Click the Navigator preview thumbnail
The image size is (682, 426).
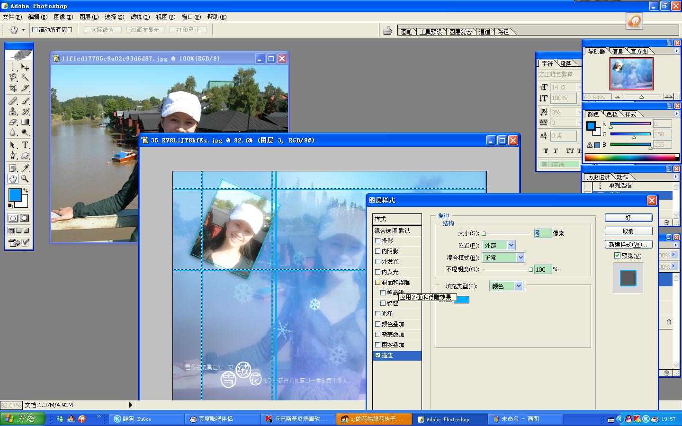point(631,74)
